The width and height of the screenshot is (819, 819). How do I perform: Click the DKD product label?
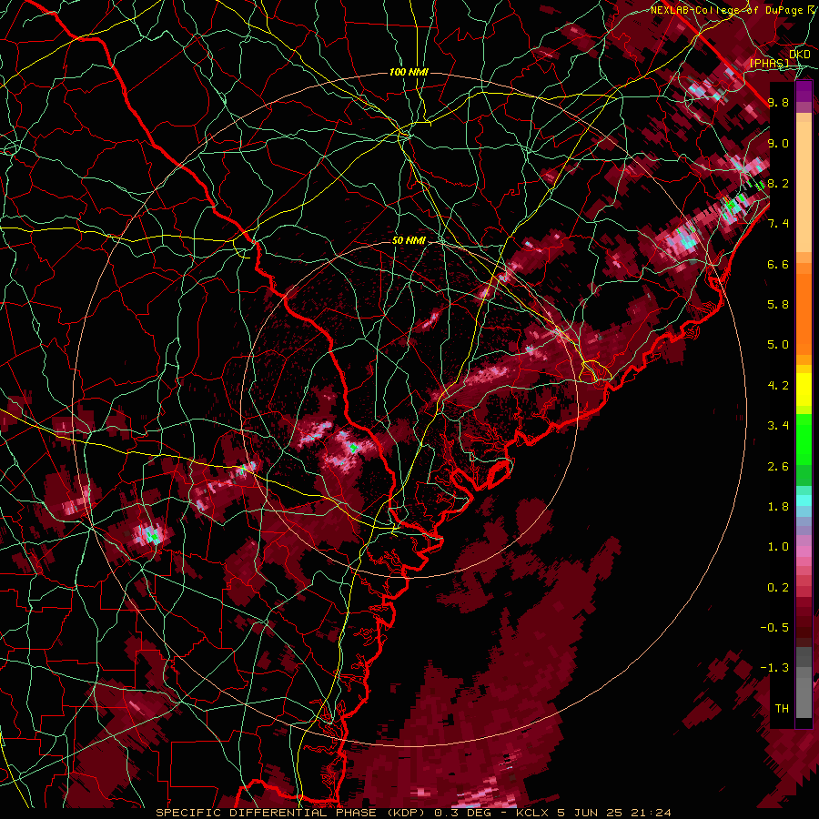pyautogui.click(x=800, y=55)
